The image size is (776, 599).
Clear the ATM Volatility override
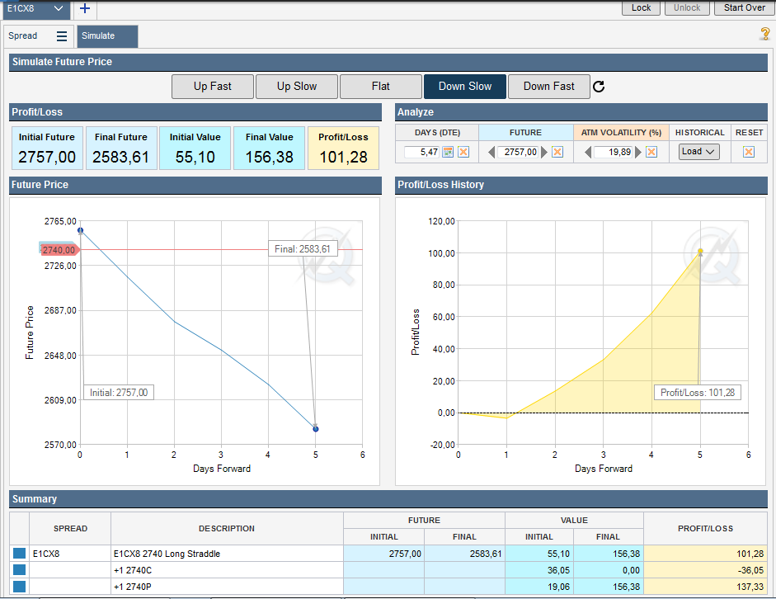pyautogui.click(x=651, y=152)
